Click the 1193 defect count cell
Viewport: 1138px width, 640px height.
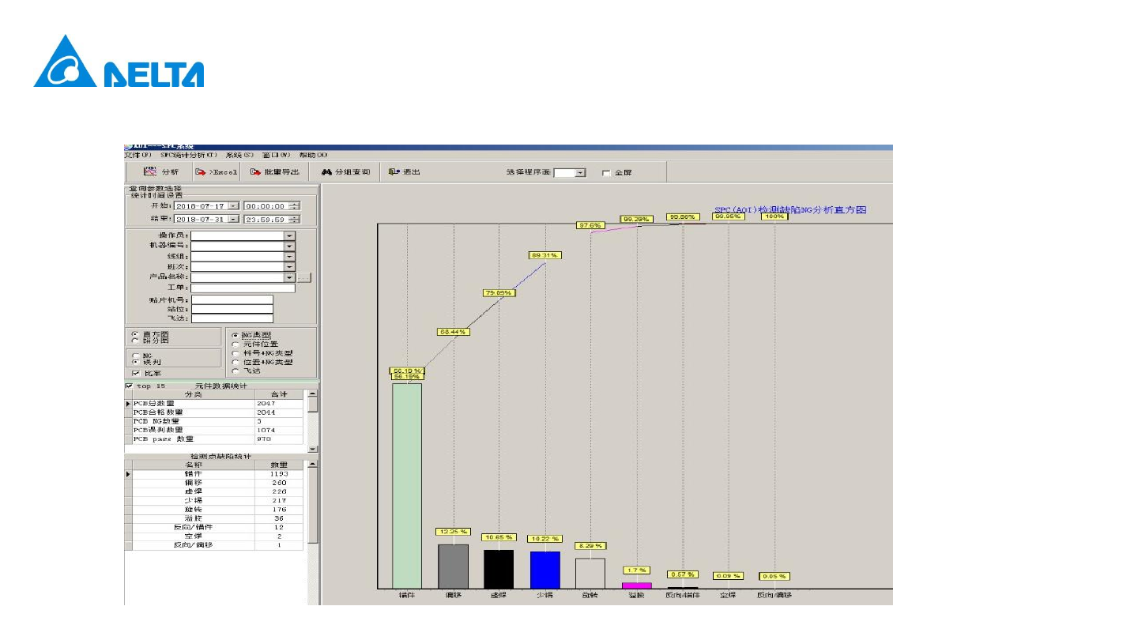(279, 474)
